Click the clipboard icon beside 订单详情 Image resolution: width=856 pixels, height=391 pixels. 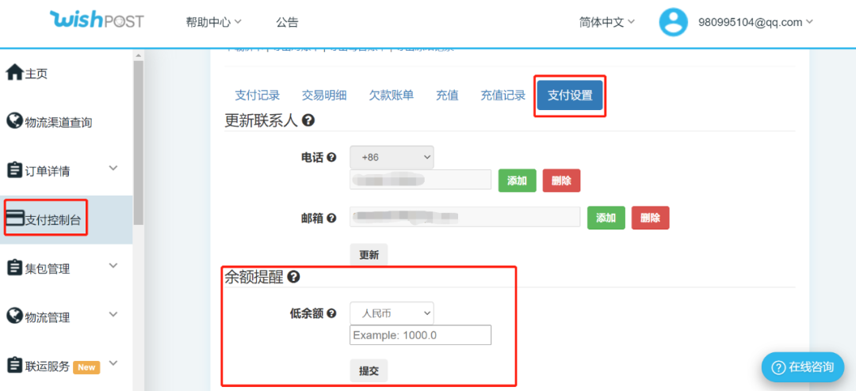coord(14,169)
